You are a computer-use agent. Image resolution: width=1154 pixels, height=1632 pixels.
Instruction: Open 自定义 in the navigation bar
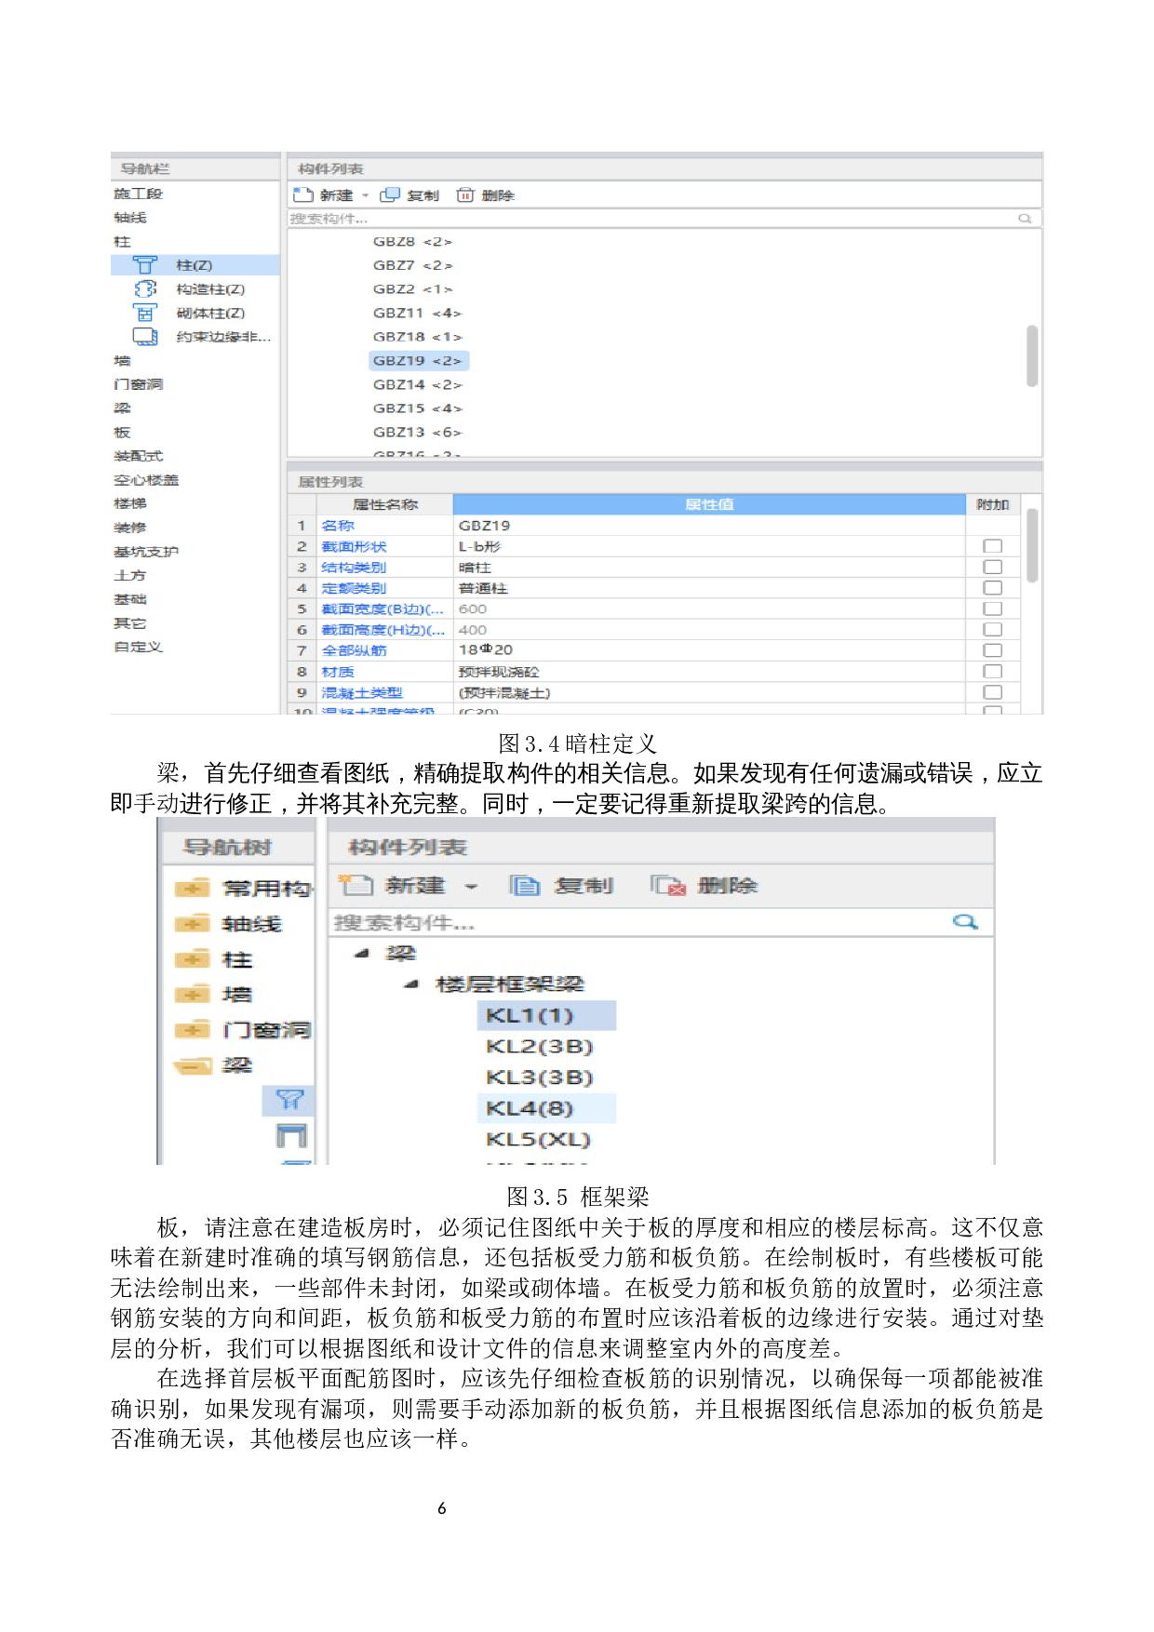138,647
